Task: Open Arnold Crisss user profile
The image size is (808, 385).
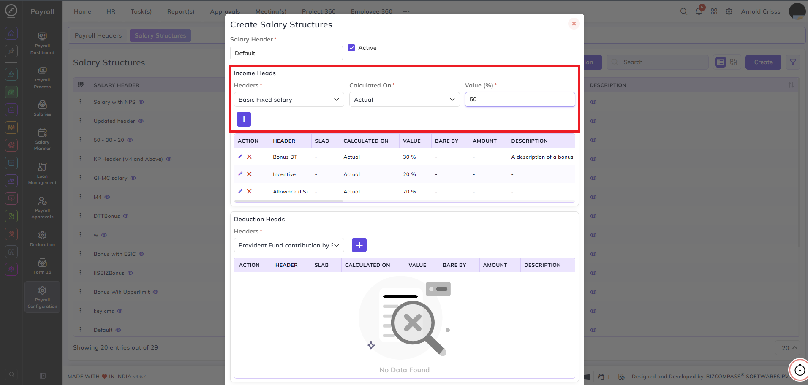Action: coord(760,11)
